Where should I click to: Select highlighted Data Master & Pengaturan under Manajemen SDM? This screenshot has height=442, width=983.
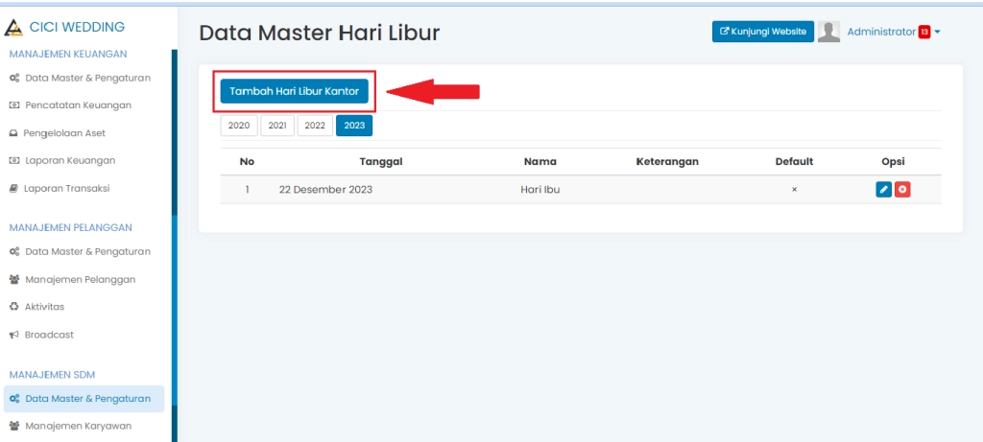pos(84,399)
